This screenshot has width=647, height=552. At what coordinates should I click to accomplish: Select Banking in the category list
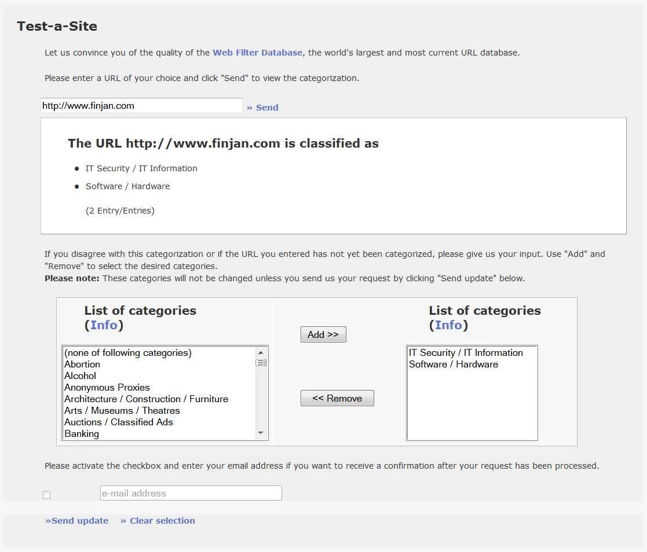click(82, 434)
